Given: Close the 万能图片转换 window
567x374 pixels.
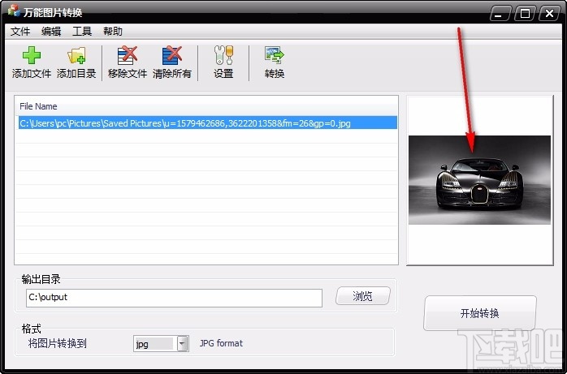Looking at the screenshot, I should click(x=550, y=14).
